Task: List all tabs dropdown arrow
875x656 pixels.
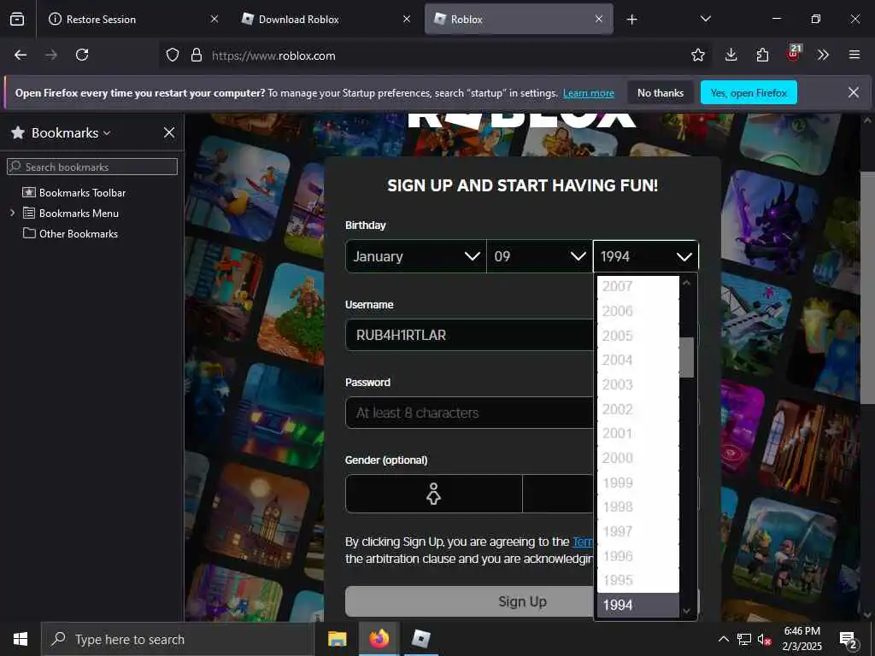Action: tap(705, 19)
